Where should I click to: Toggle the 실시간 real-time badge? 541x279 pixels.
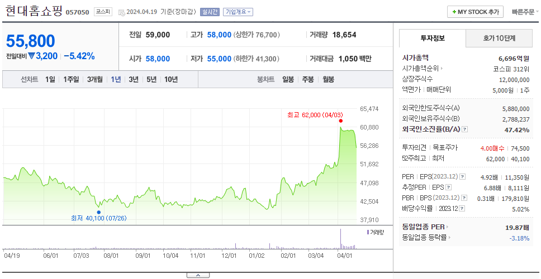coord(210,12)
